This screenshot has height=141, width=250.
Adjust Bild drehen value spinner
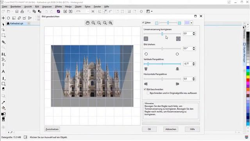click(194, 49)
